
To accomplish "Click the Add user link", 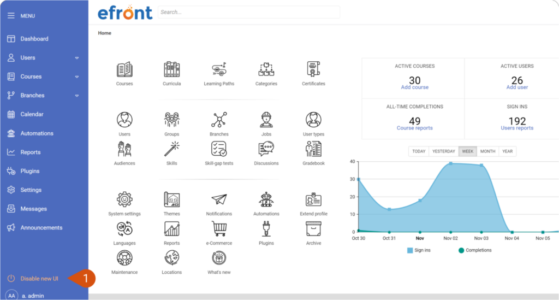I will coord(517,87).
